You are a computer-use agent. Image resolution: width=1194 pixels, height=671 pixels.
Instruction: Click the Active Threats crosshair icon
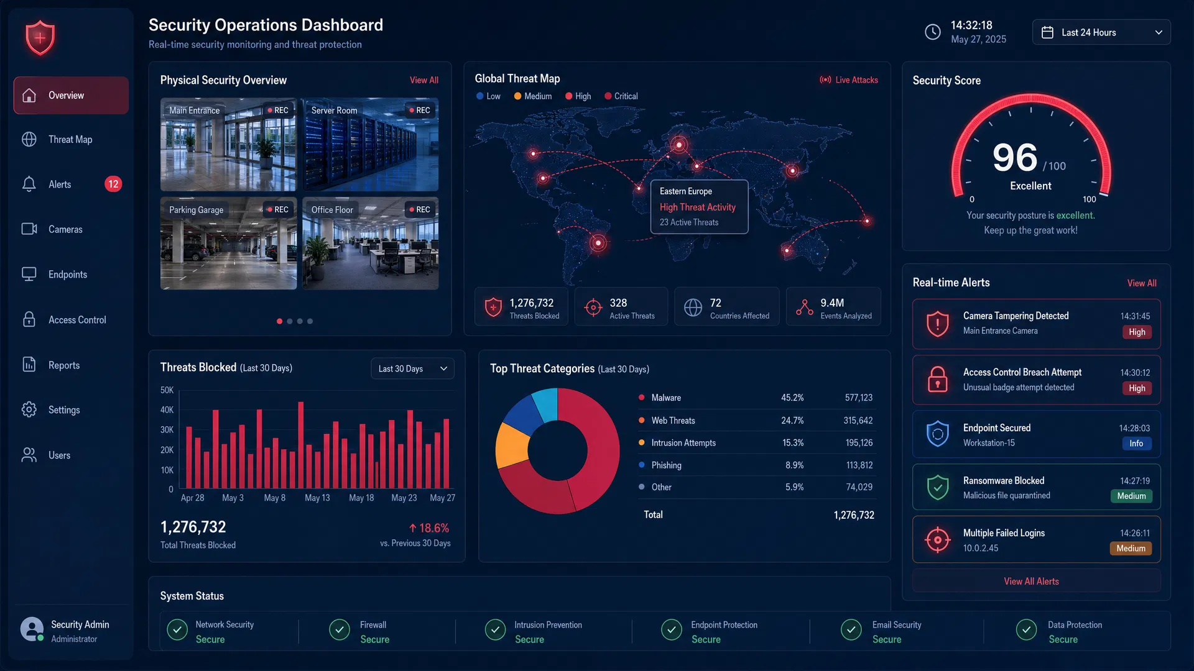pyautogui.click(x=593, y=307)
